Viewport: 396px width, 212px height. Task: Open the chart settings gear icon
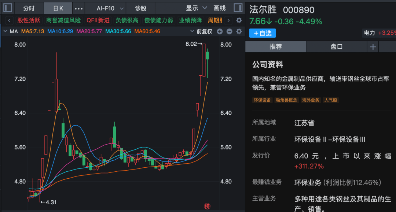(239, 21)
